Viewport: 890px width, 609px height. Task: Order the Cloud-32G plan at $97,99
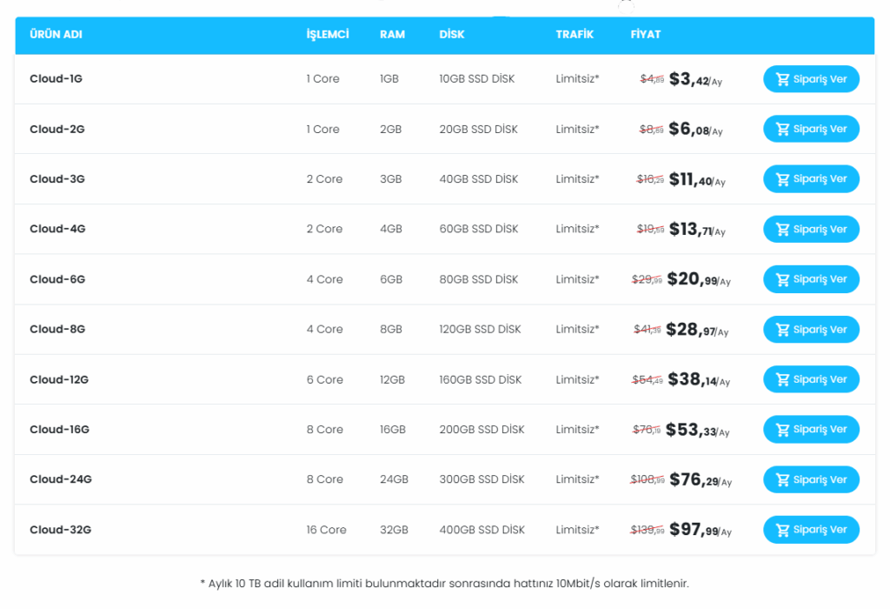[x=811, y=530]
